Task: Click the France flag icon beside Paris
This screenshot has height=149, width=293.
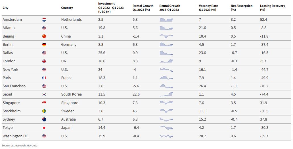Action: [x=44, y=78]
